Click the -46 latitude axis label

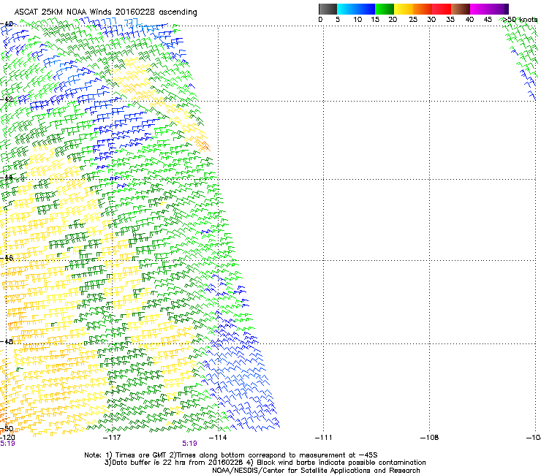tap(7, 258)
